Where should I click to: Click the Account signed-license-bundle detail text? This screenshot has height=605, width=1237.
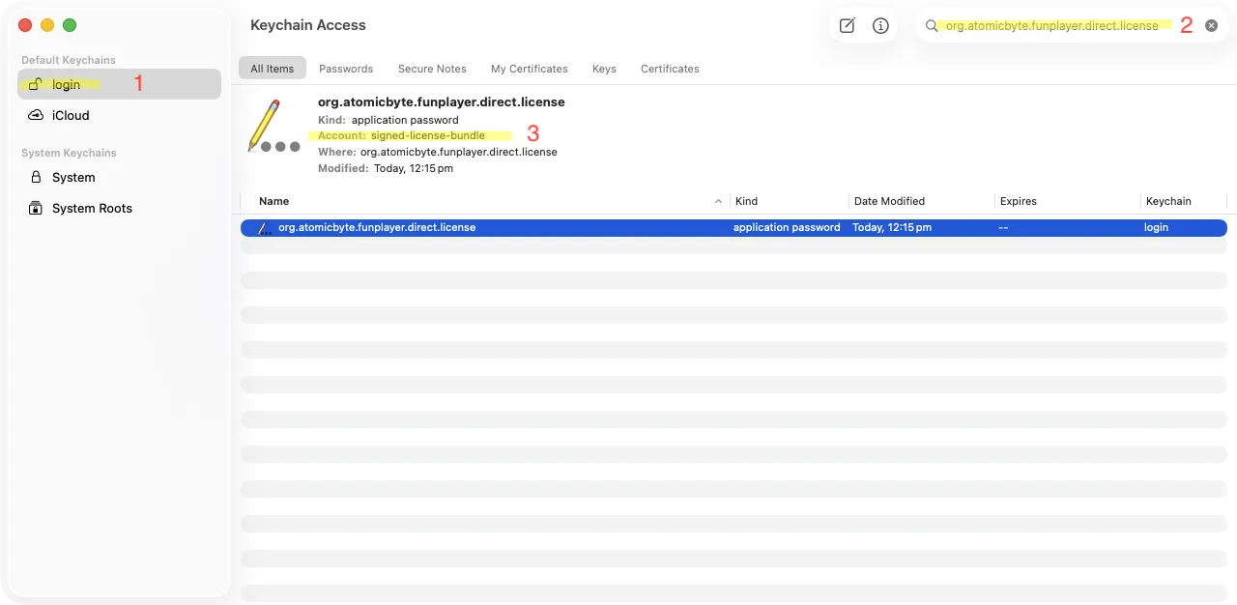pos(401,135)
